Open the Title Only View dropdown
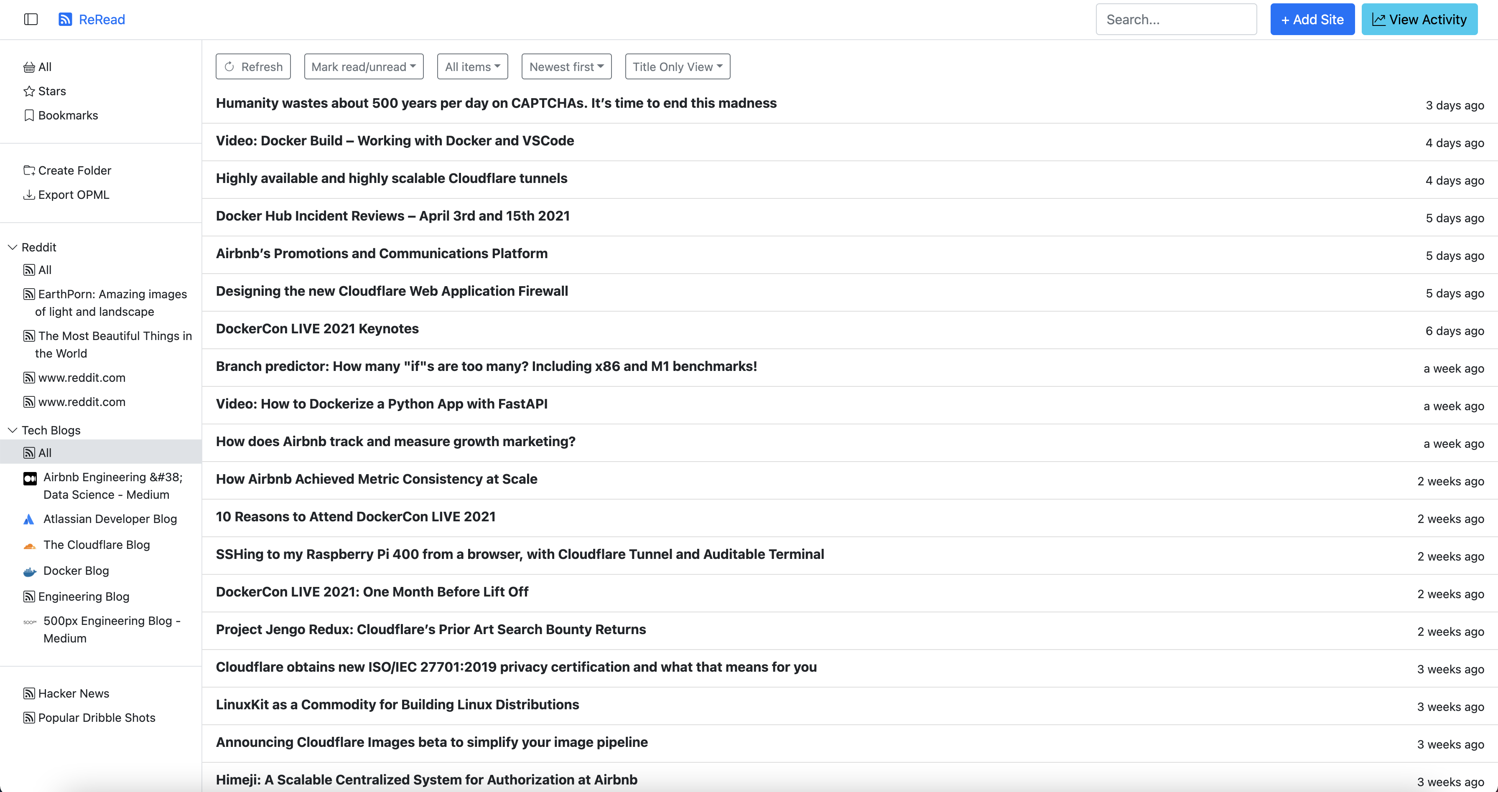Viewport: 1498px width, 792px height. point(677,67)
